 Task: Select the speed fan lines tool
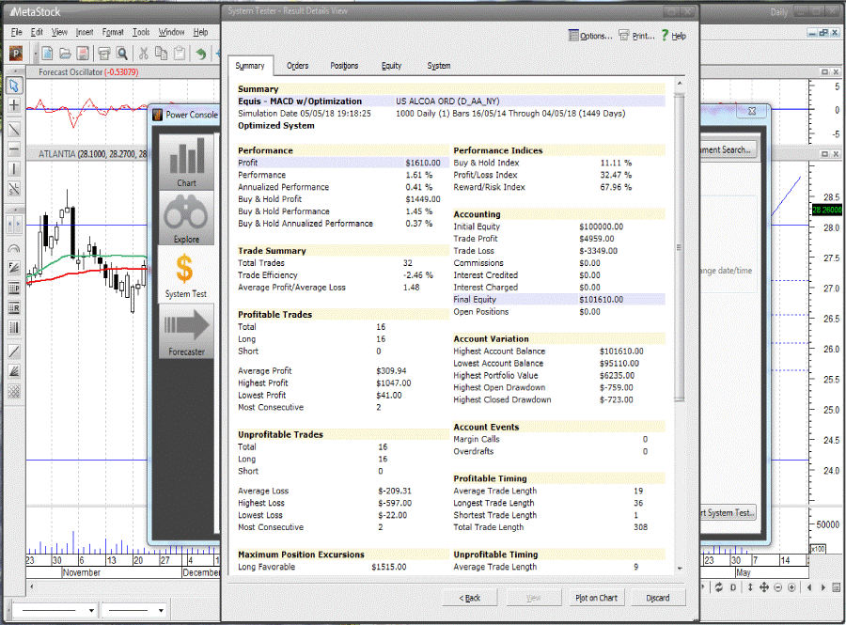point(14,371)
